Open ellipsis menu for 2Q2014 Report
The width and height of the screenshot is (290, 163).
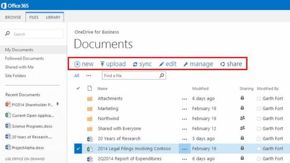[184, 159]
